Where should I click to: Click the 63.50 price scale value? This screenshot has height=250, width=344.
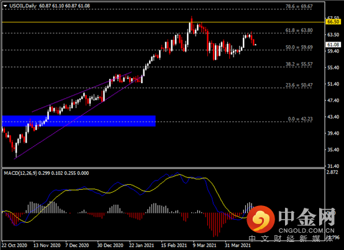point(333,35)
